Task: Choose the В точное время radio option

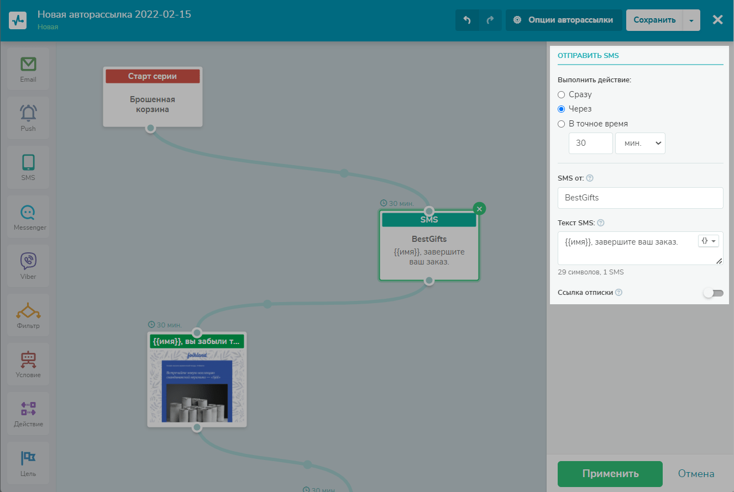Action: [562, 124]
